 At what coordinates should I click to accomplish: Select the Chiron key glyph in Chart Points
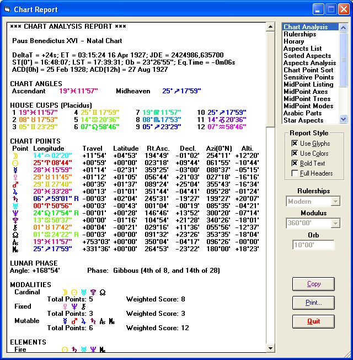point(15,227)
